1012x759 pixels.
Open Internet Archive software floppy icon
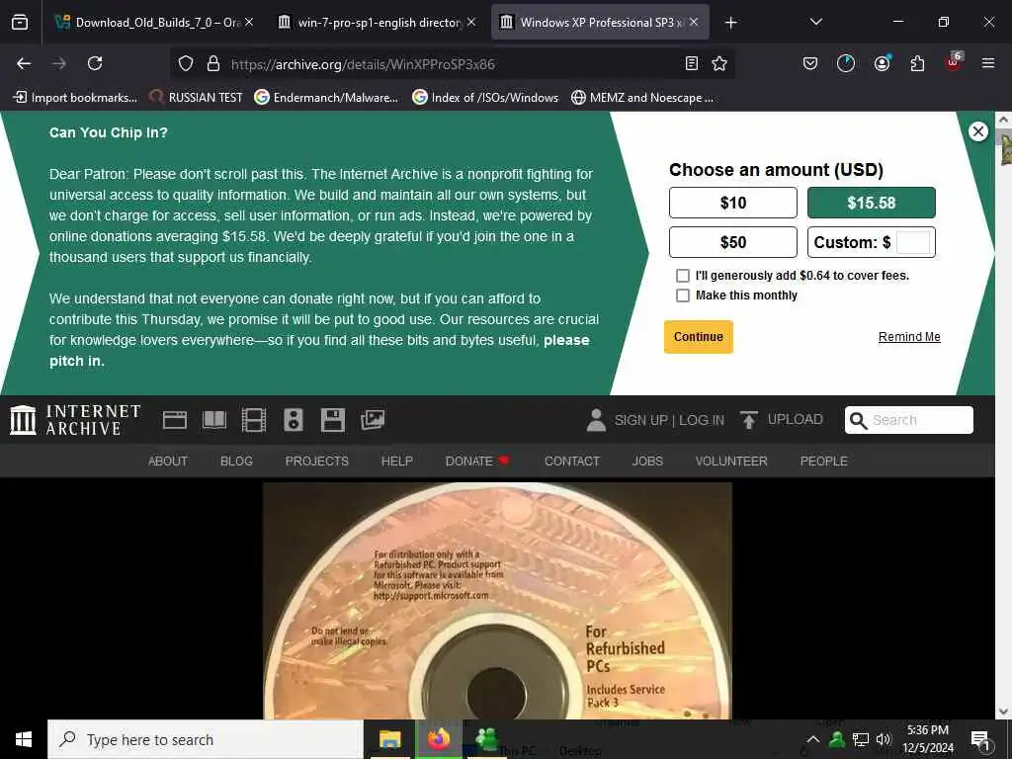(332, 420)
